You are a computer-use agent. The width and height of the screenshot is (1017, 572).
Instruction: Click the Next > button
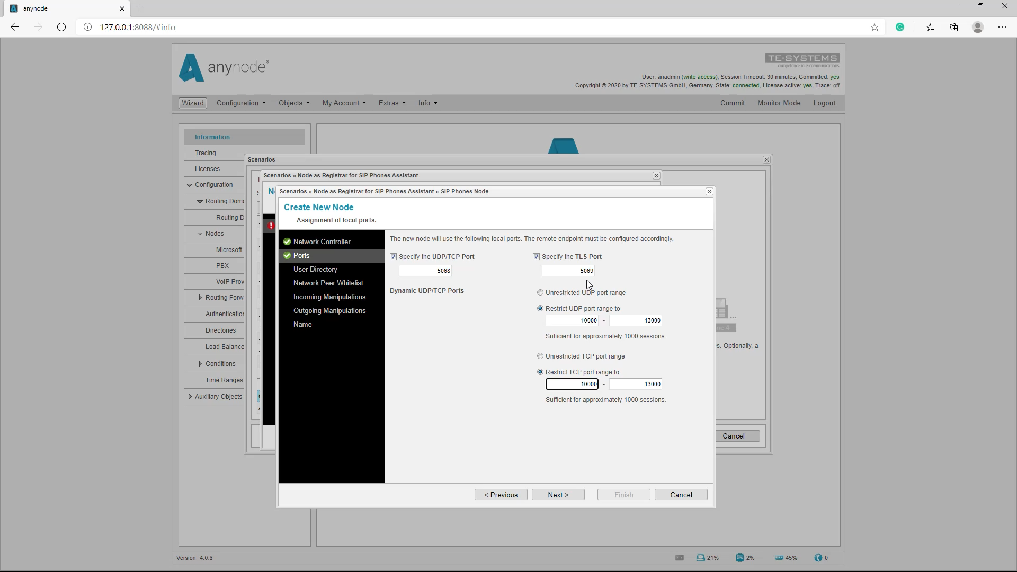click(558, 495)
